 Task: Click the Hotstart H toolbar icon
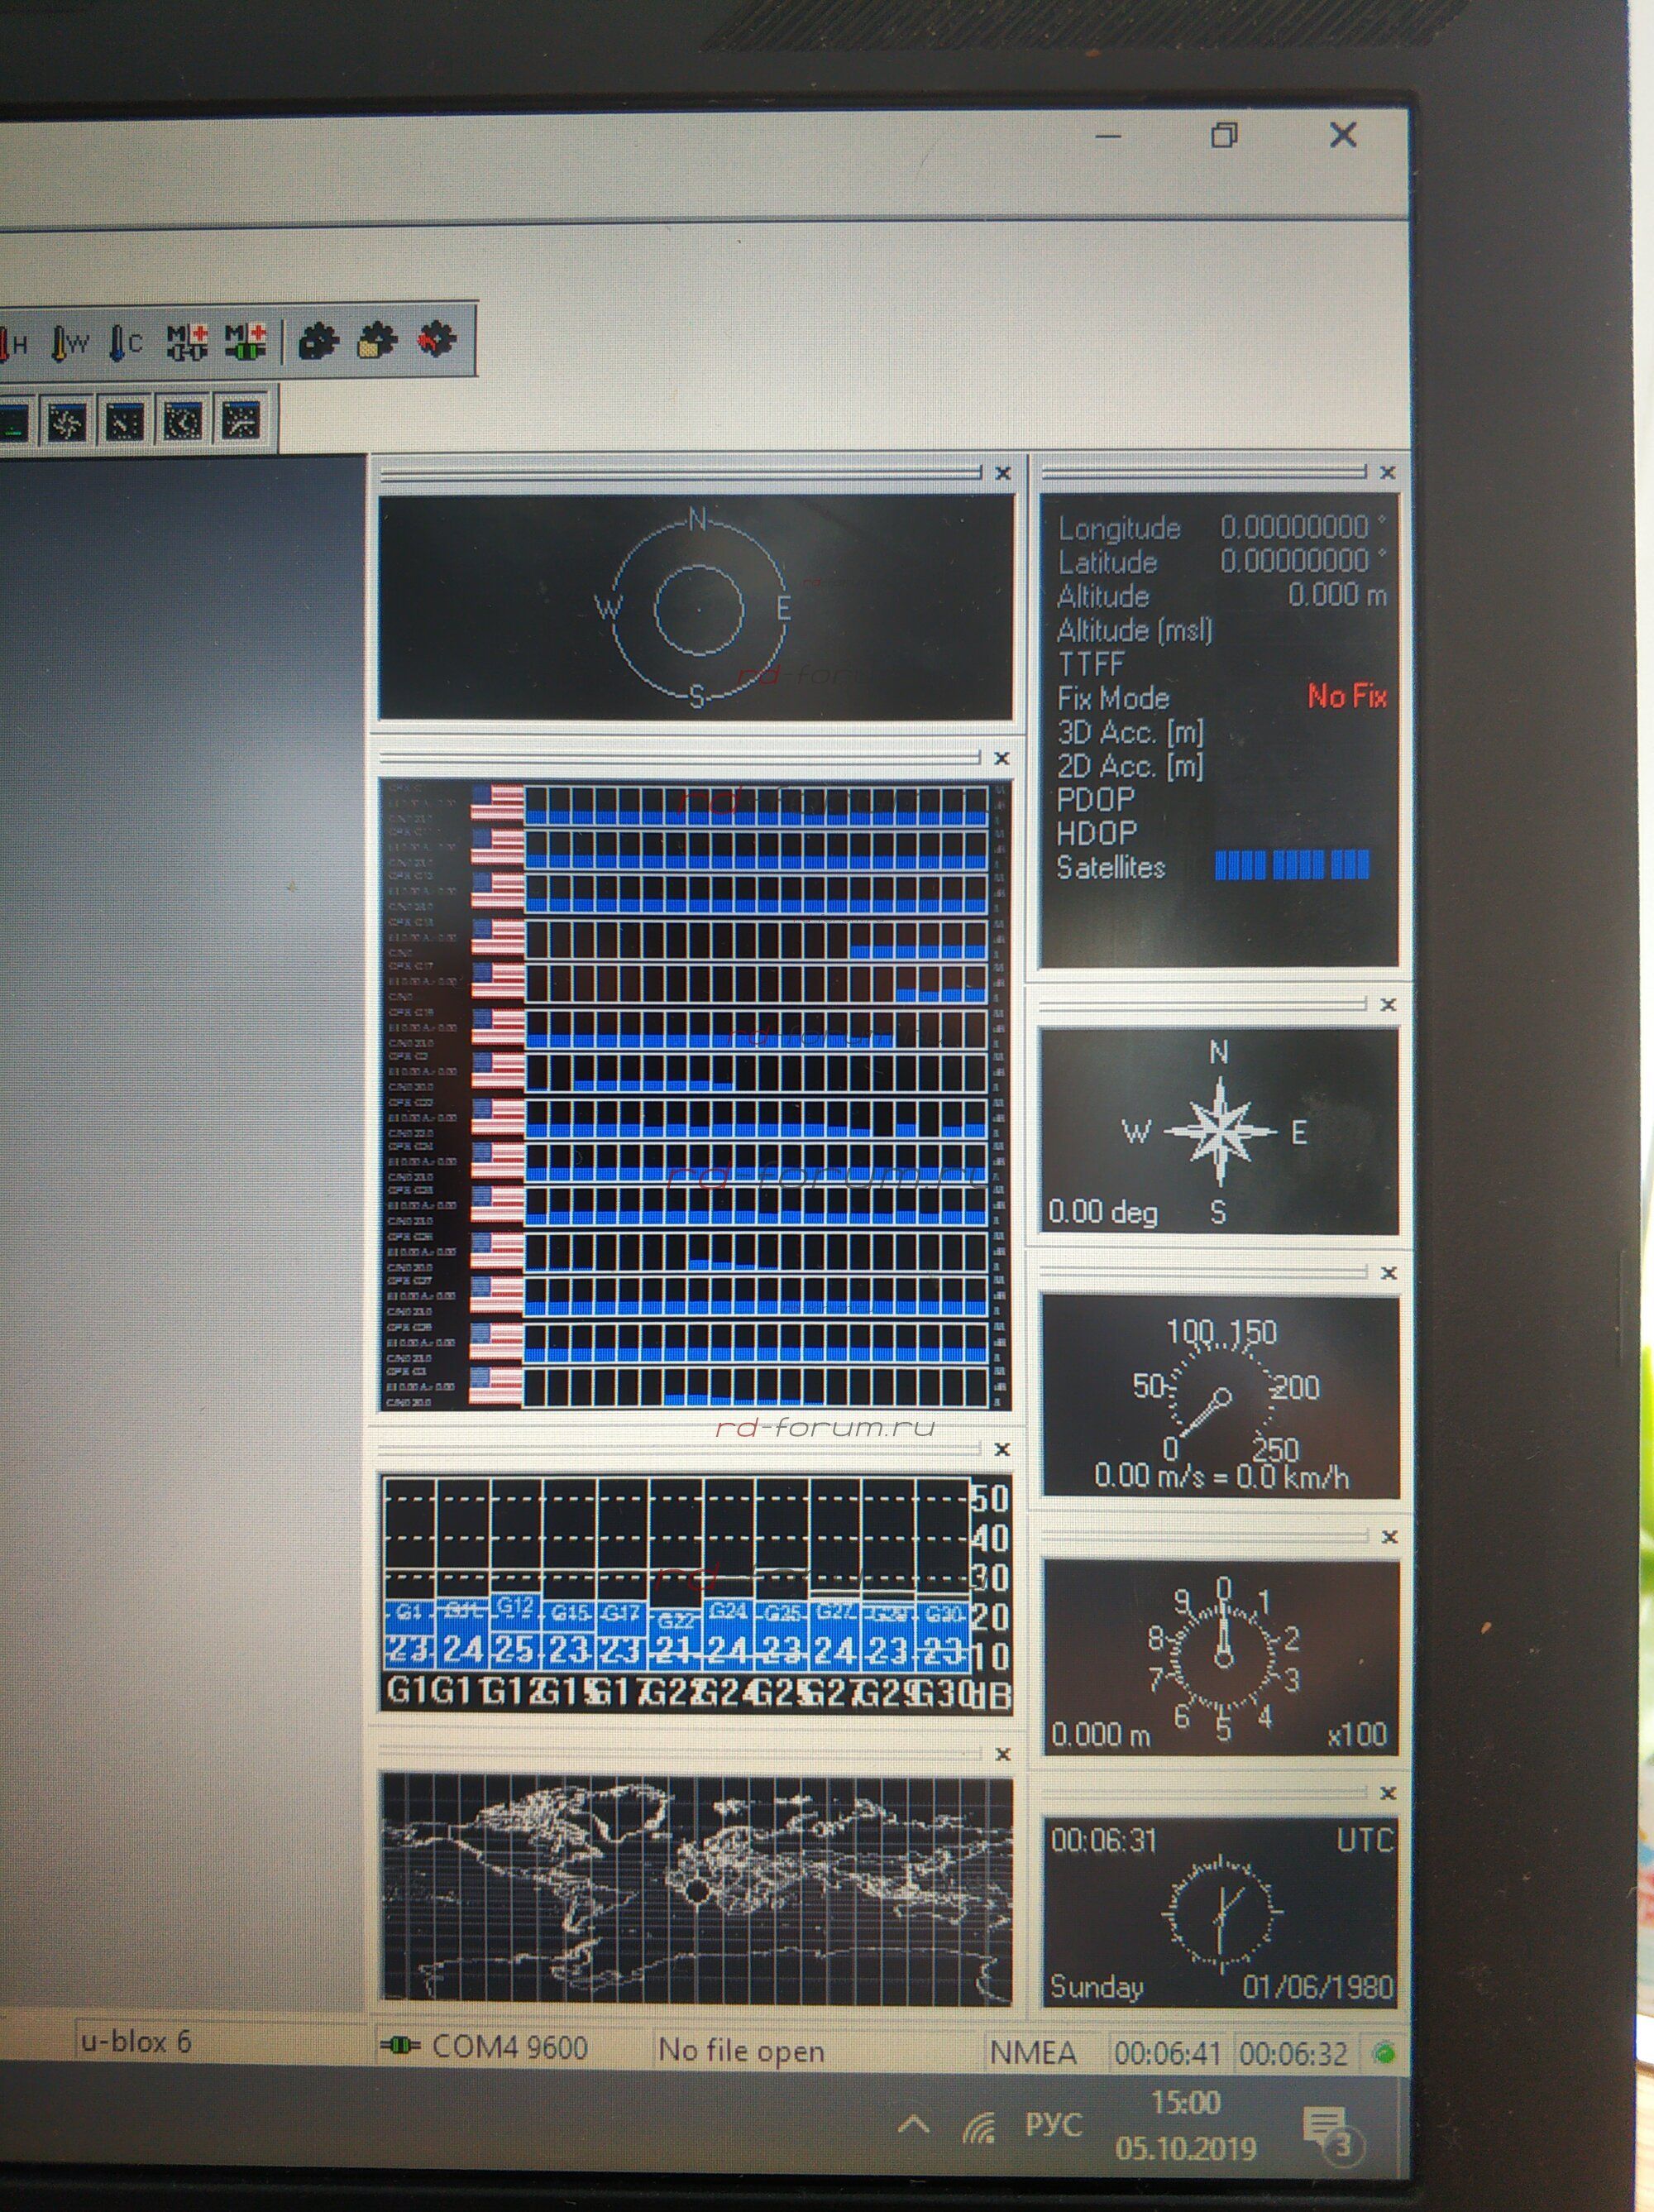click(13, 344)
